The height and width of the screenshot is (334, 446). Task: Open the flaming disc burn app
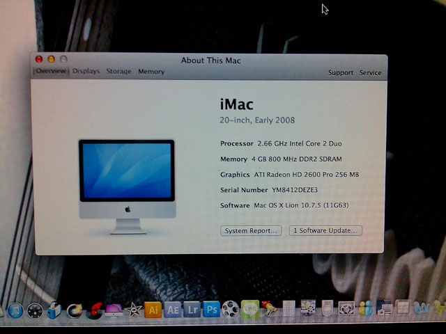point(75,311)
